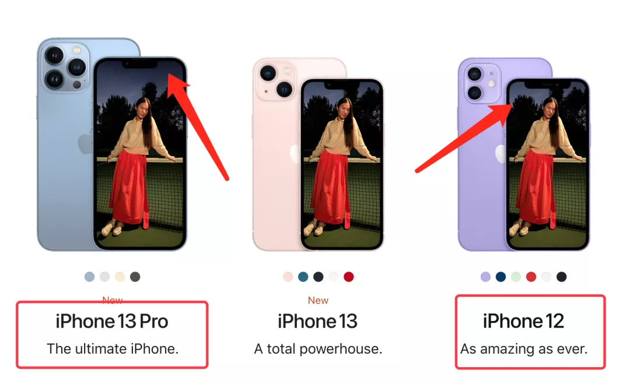Image resolution: width=630 pixels, height=384 pixels.
Task: Open the iPhone 13 title link
Action: click(x=317, y=322)
